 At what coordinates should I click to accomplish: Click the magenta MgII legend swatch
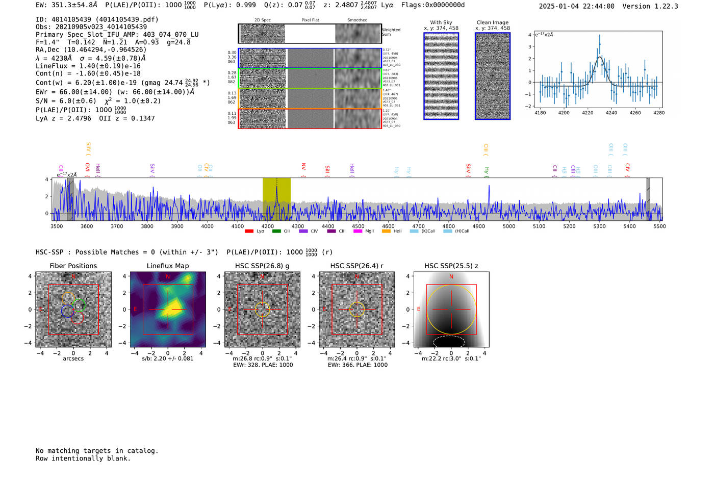(358, 232)
